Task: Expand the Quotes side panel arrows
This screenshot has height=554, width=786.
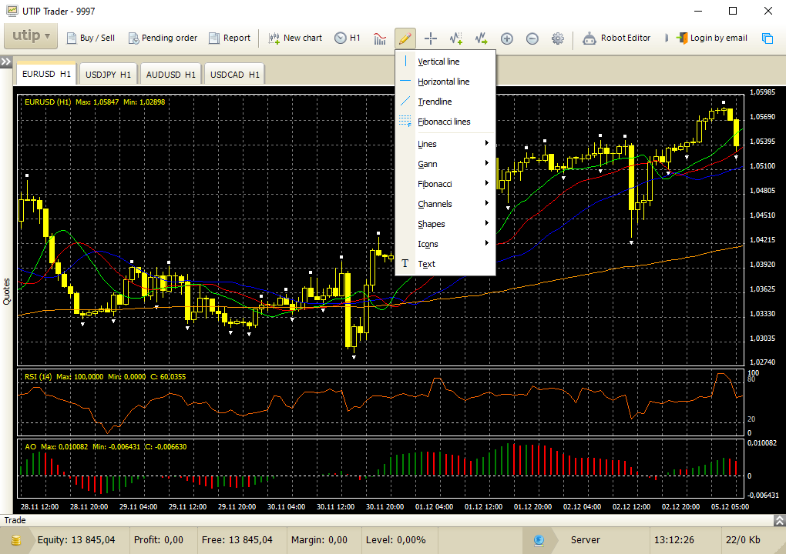Action: (x=5, y=62)
